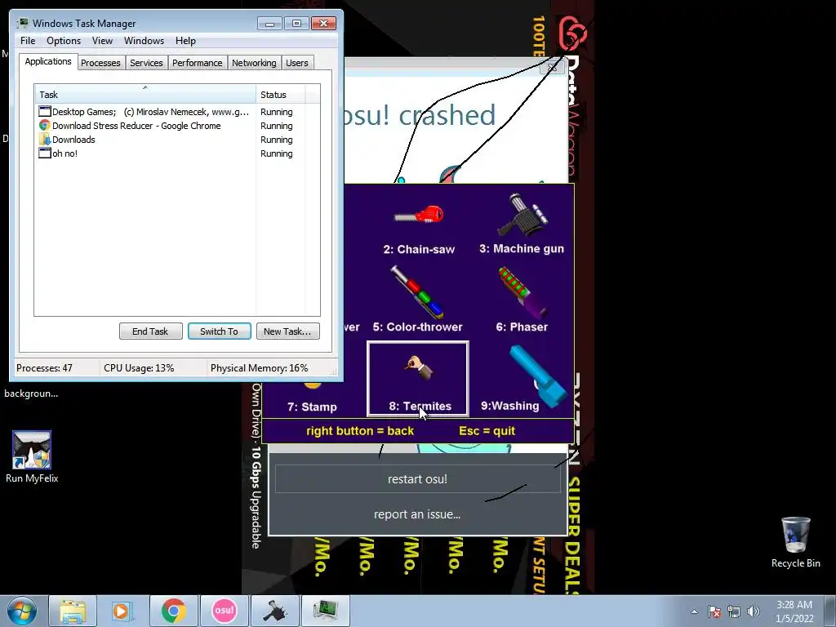Image resolution: width=836 pixels, height=627 pixels.
Task: Select the Chain-saw weapon icon
Action: pos(419,215)
